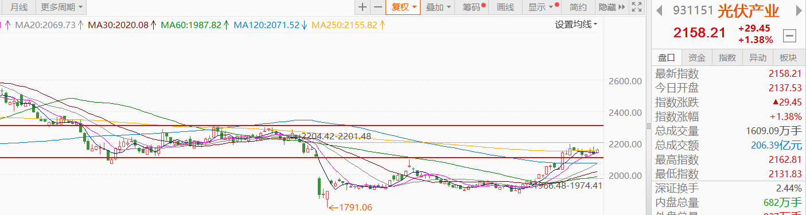Open 设置均线 moving average settings

pyautogui.click(x=576, y=25)
